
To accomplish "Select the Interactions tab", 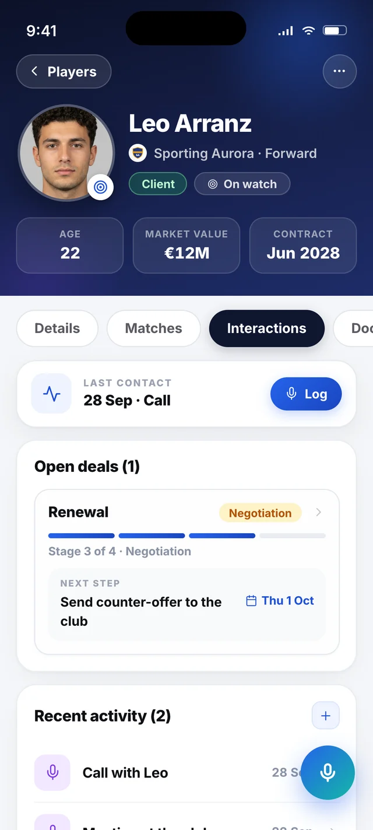I will pos(266,328).
